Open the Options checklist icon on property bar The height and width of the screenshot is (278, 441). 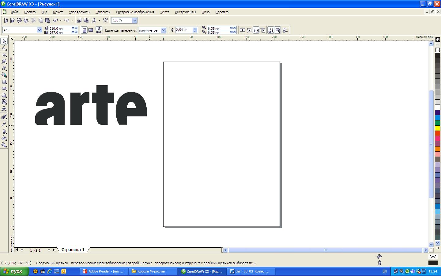tap(285, 30)
